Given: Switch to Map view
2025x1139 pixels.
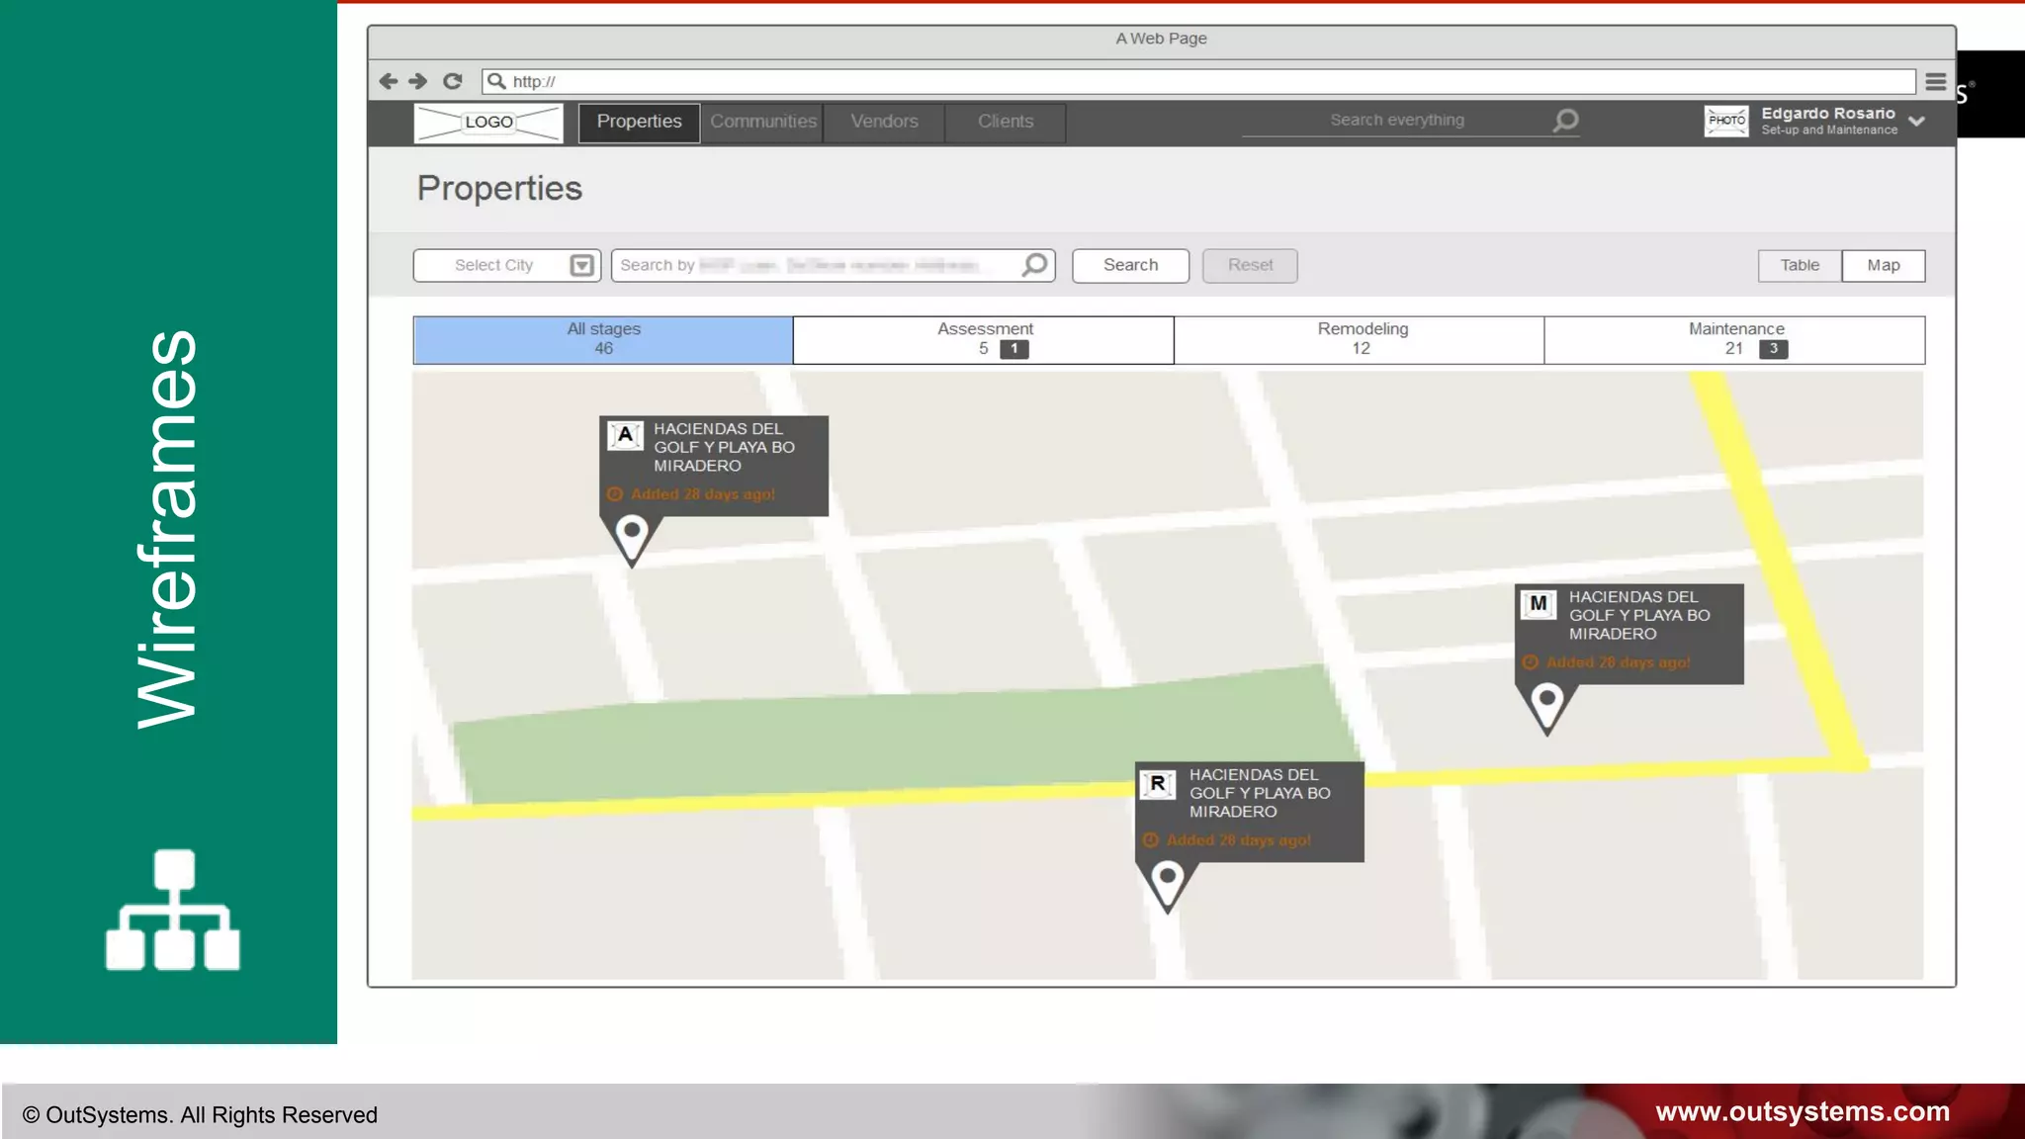Looking at the screenshot, I should [1884, 265].
